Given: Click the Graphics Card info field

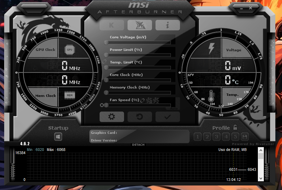Looking at the screenshot, I should (x=139, y=133).
